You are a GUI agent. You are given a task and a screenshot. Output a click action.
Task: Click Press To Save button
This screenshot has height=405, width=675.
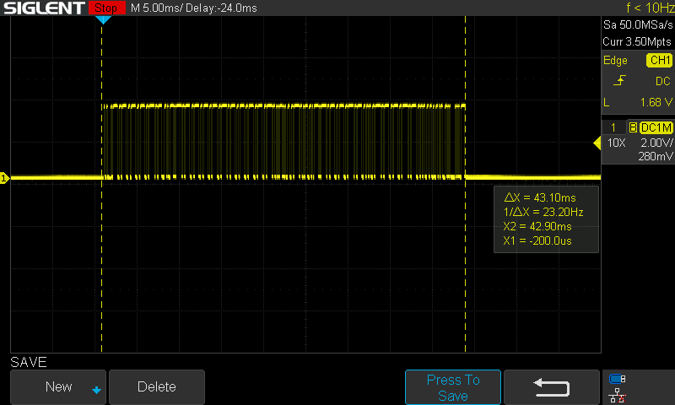point(453,387)
